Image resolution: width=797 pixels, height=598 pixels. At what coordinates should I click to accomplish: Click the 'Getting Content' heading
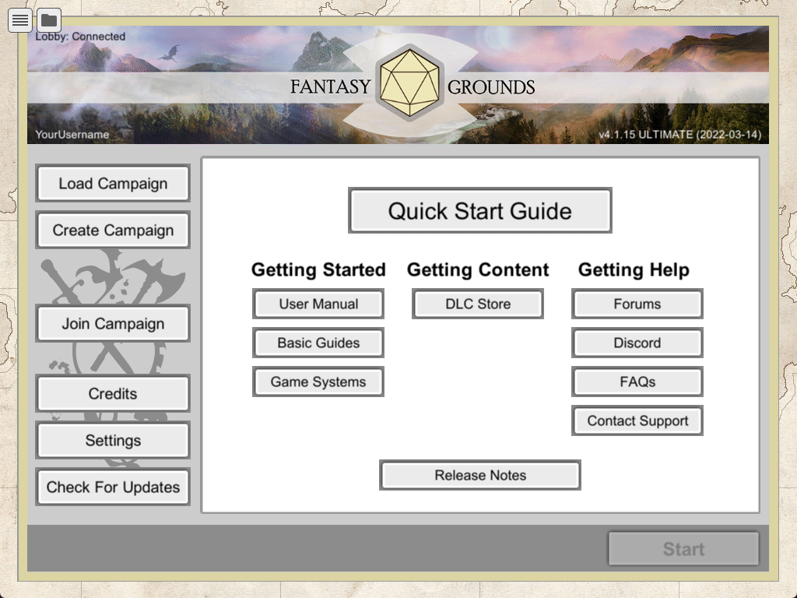tap(478, 269)
